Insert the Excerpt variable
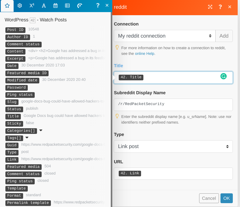 pyautogui.click(x=15, y=59)
